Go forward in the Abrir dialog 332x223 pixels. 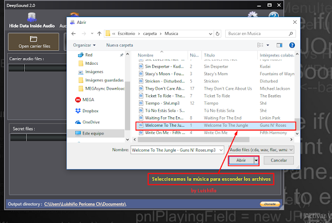pos(84,34)
